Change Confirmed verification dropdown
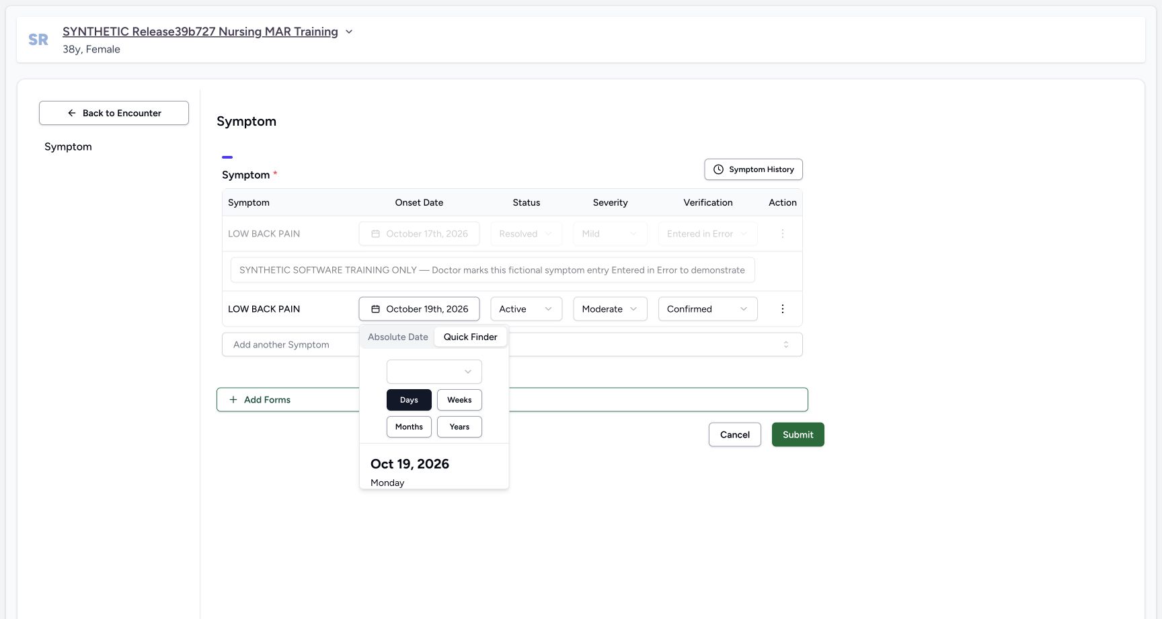1162x619 pixels. 707,309
